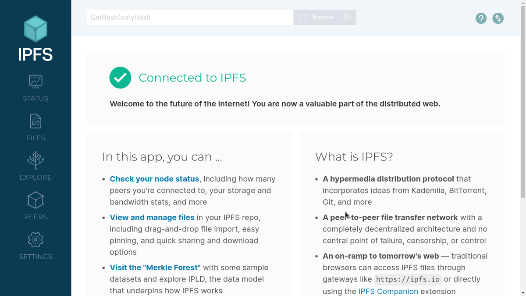Click the up-down arrows icon in header
This screenshot has height=296, width=526.
tap(498, 18)
